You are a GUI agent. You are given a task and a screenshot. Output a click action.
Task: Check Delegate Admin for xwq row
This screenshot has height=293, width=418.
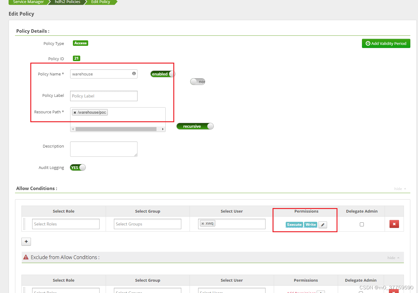[362, 224]
